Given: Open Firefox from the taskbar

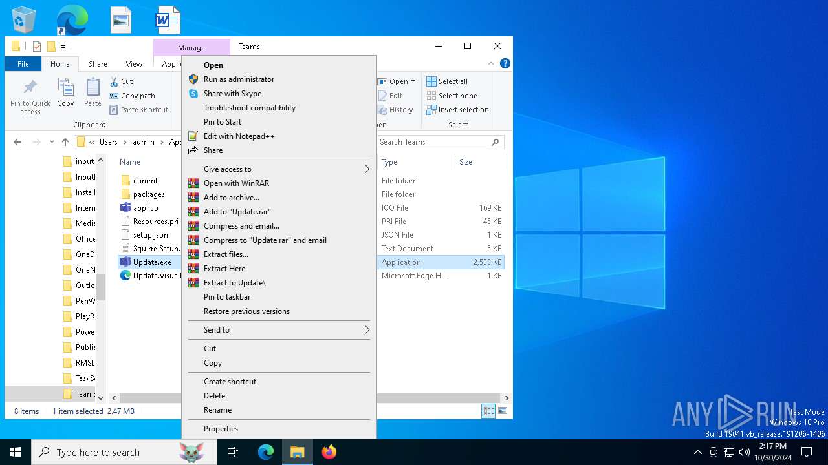Looking at the screenshot, I should [329, 452].
